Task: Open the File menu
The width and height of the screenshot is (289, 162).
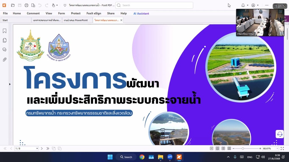Action: pyautogui.click(x=5, y=13)
